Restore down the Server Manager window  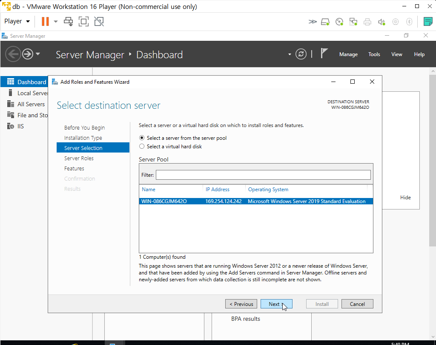pos(406,36)
